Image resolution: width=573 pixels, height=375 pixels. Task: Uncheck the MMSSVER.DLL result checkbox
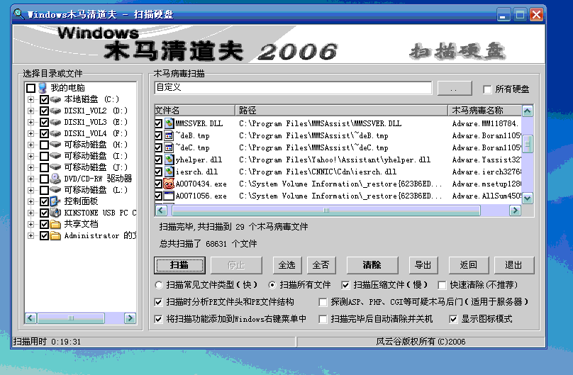click(158, 123)
